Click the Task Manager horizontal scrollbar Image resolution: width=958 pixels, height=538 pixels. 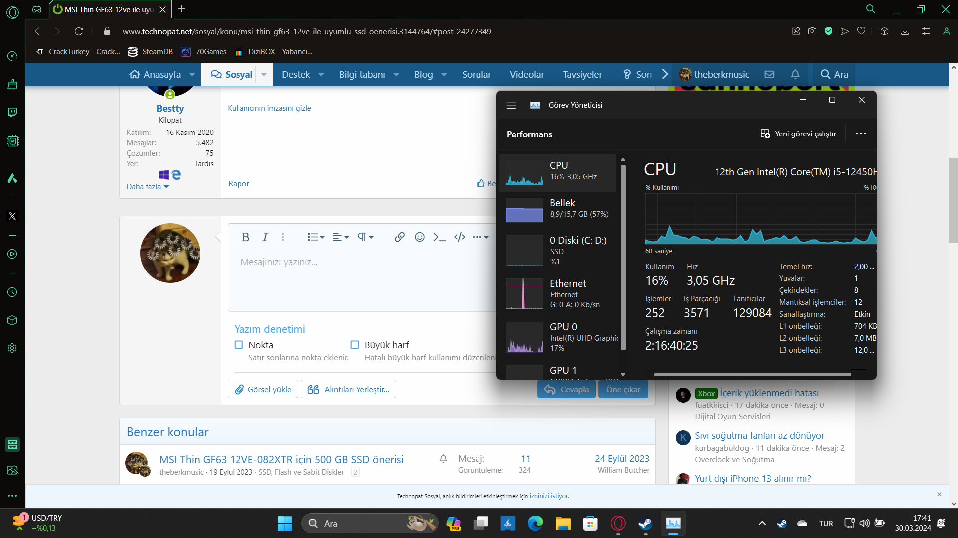click(x=751, y=375)
